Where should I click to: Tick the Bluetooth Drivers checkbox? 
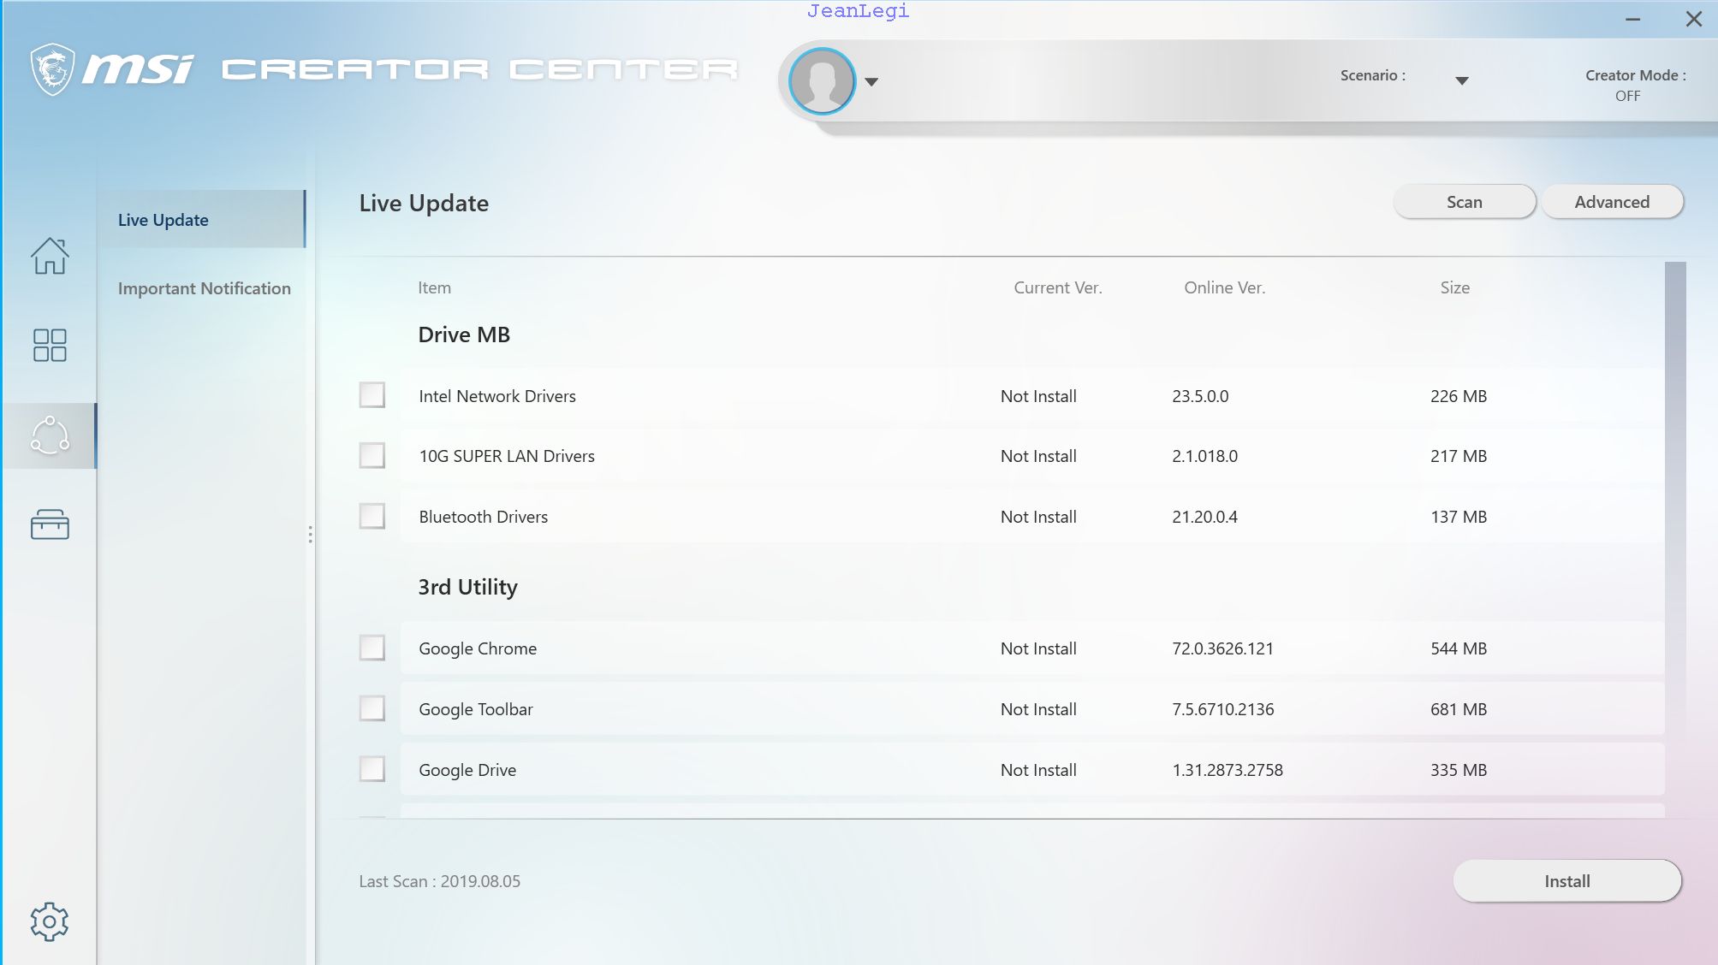click(x=372, y=516)
